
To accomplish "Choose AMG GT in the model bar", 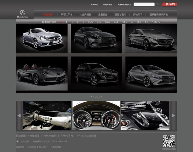I will [x=157, y=22].
